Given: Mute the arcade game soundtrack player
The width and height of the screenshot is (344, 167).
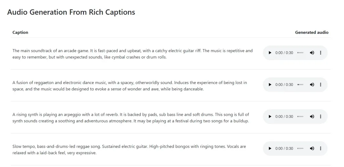Looking at the screenshot, I should (312, 53).
